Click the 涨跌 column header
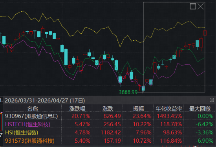Image resolution: width=216 pixels, height=147 pixels. [108, 109]
